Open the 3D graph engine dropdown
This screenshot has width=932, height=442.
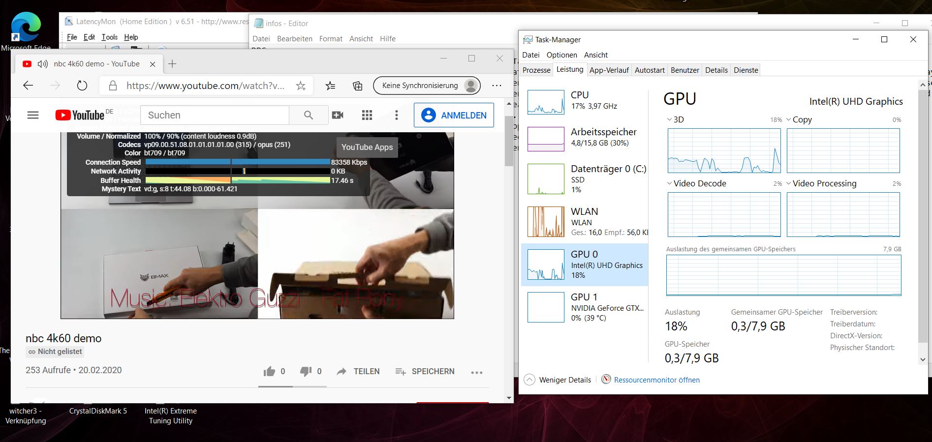click(x=669, y=119)
